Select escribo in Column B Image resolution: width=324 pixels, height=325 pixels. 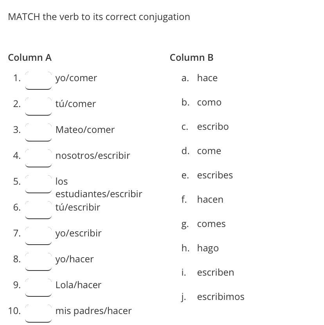point(213,127)
